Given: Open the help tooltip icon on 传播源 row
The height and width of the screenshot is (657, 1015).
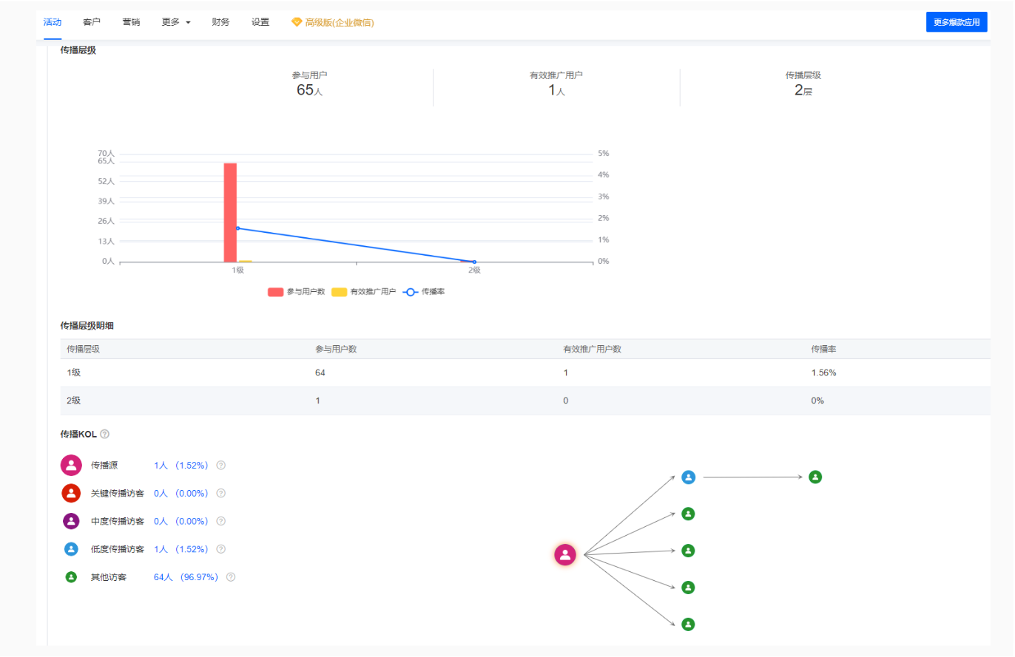Looking at the screenshot, I should tap(220, 466).
